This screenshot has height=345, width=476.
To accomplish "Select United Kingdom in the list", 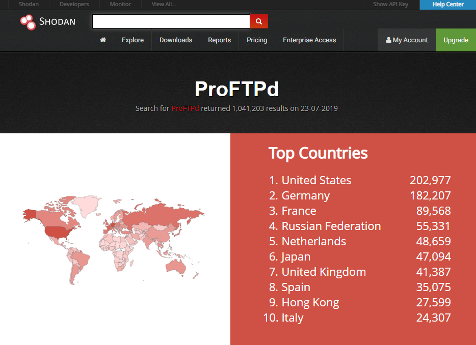I will [324, 272].
